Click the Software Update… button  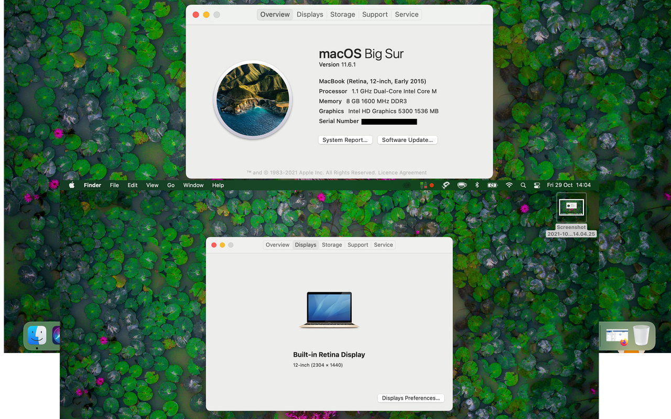click(x=407, y=140)
